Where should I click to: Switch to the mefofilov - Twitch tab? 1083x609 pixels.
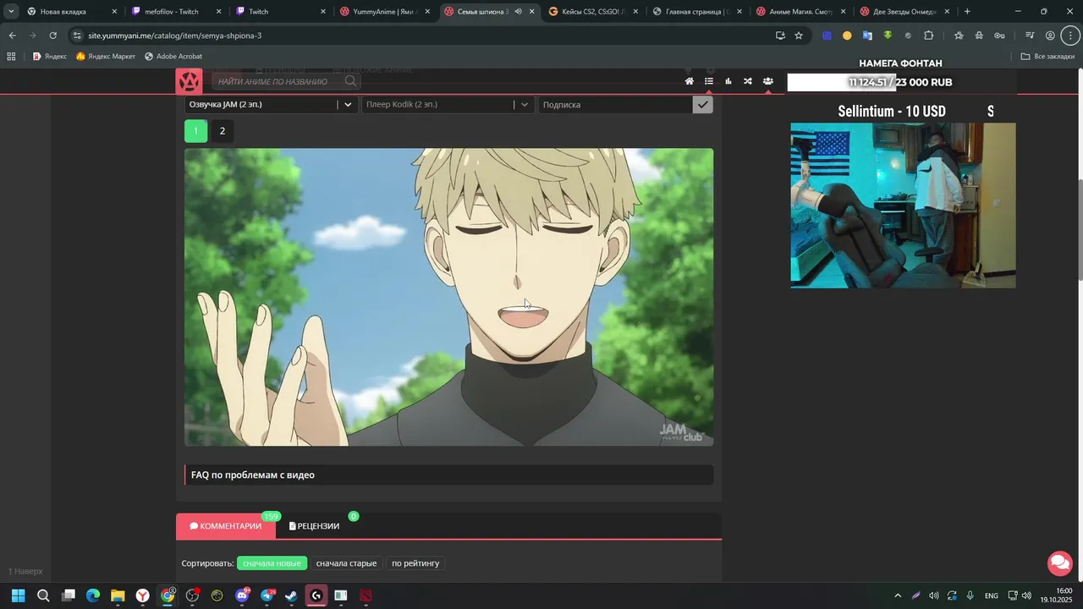coord(177,12)
